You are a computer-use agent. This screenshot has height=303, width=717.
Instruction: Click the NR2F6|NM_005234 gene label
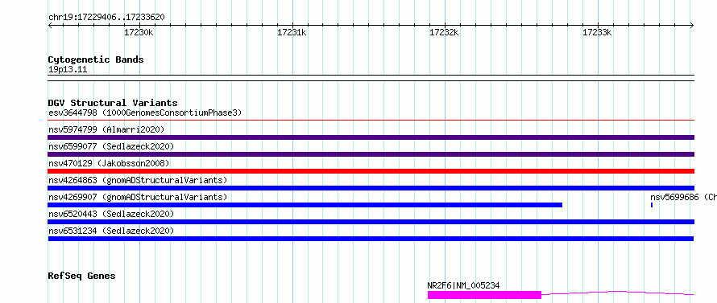463,286
